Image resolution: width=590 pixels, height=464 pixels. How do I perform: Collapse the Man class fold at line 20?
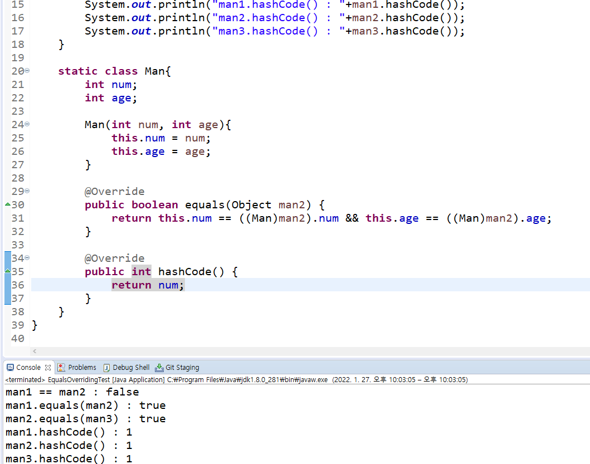coord(27,71)
